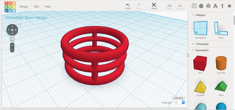
Task: Select the workplane grid icon in top bar
Action: (194, 6)
